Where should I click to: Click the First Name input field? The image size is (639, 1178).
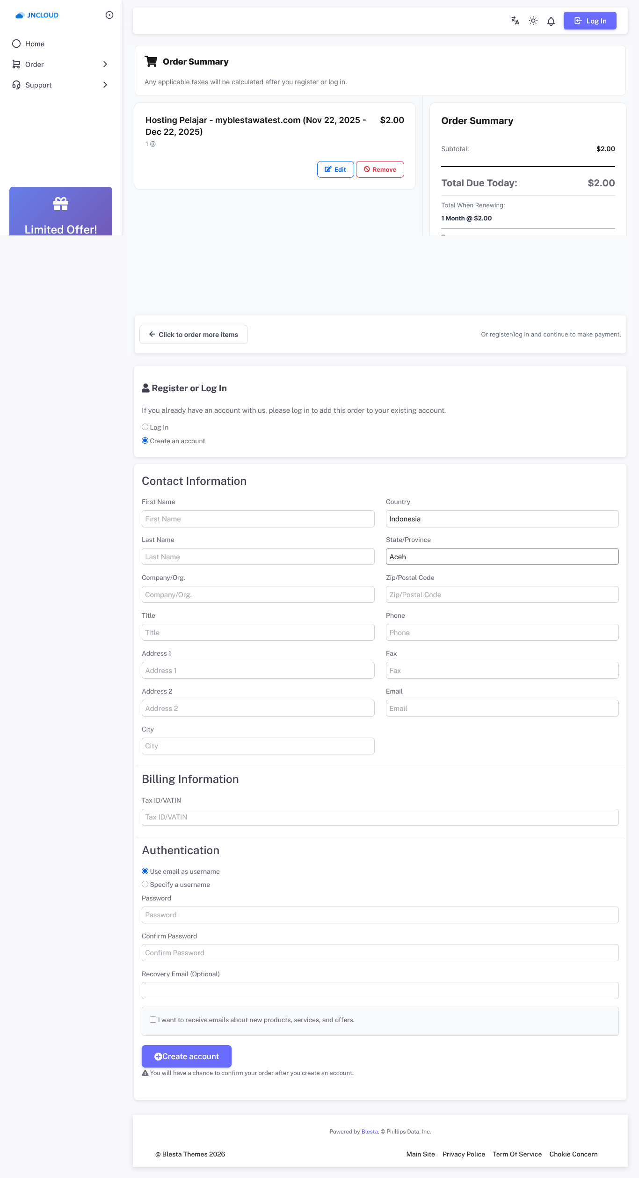point(258,519)
